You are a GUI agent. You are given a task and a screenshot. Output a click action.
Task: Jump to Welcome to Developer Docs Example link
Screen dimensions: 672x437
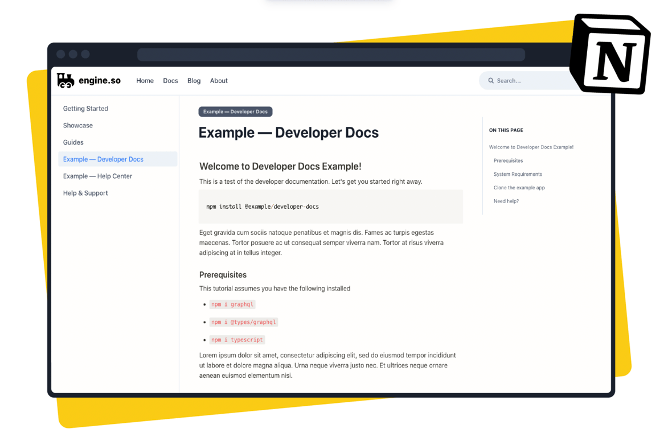coord(531,147)
